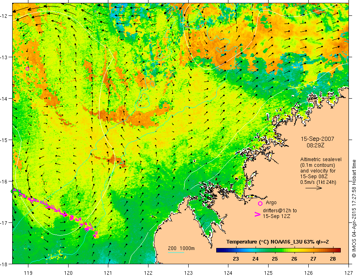Click the longitude axis label '119'
This screenshot has width=357, height=276.
[x=28, y=273]
